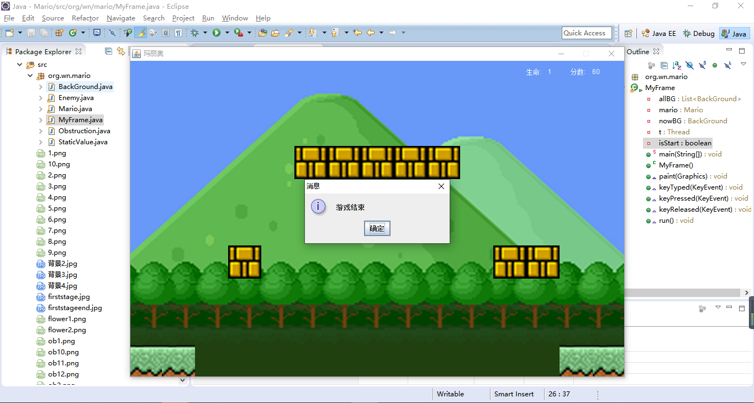
Task: Click the Quick Access search field
Action: tap(587, 33)
